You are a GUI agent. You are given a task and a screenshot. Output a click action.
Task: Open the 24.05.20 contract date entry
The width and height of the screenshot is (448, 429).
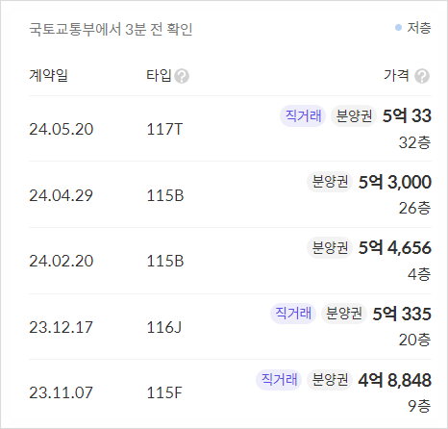62,130
